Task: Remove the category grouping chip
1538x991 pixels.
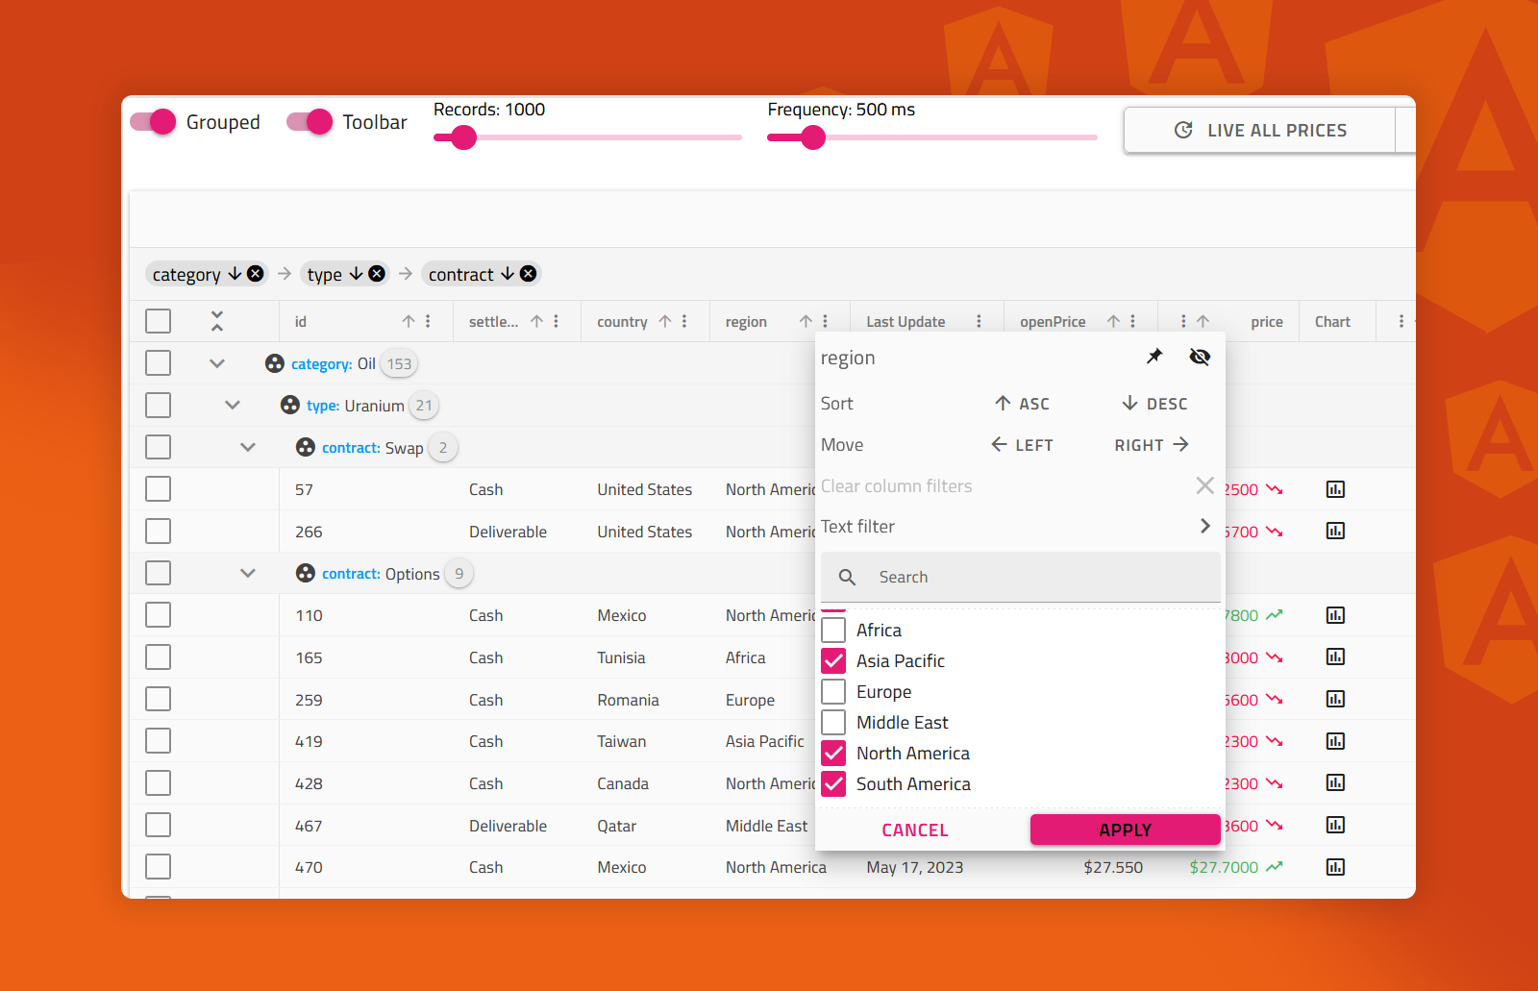Action: point(256,274)
